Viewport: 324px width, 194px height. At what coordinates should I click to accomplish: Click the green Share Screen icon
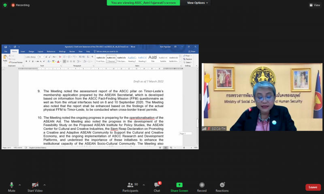179,185
